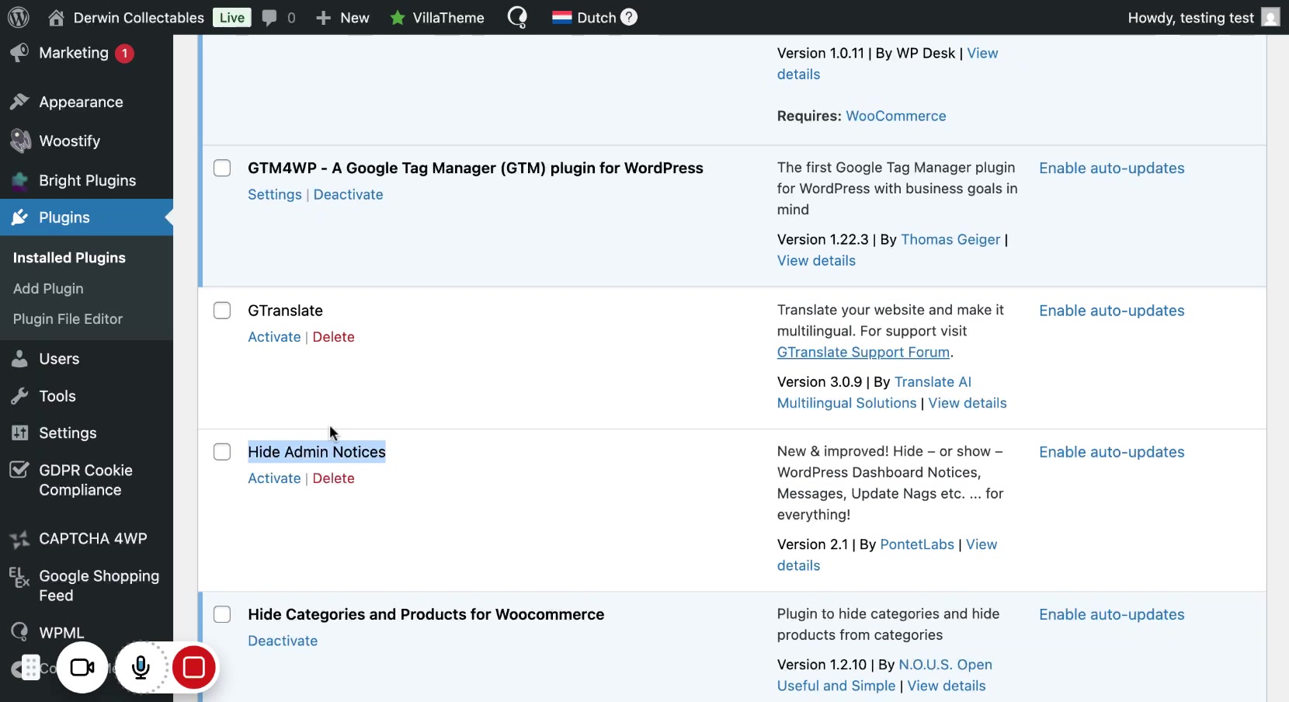Open the comments bubble icon
1289x702 pixels.
point(269,18)
